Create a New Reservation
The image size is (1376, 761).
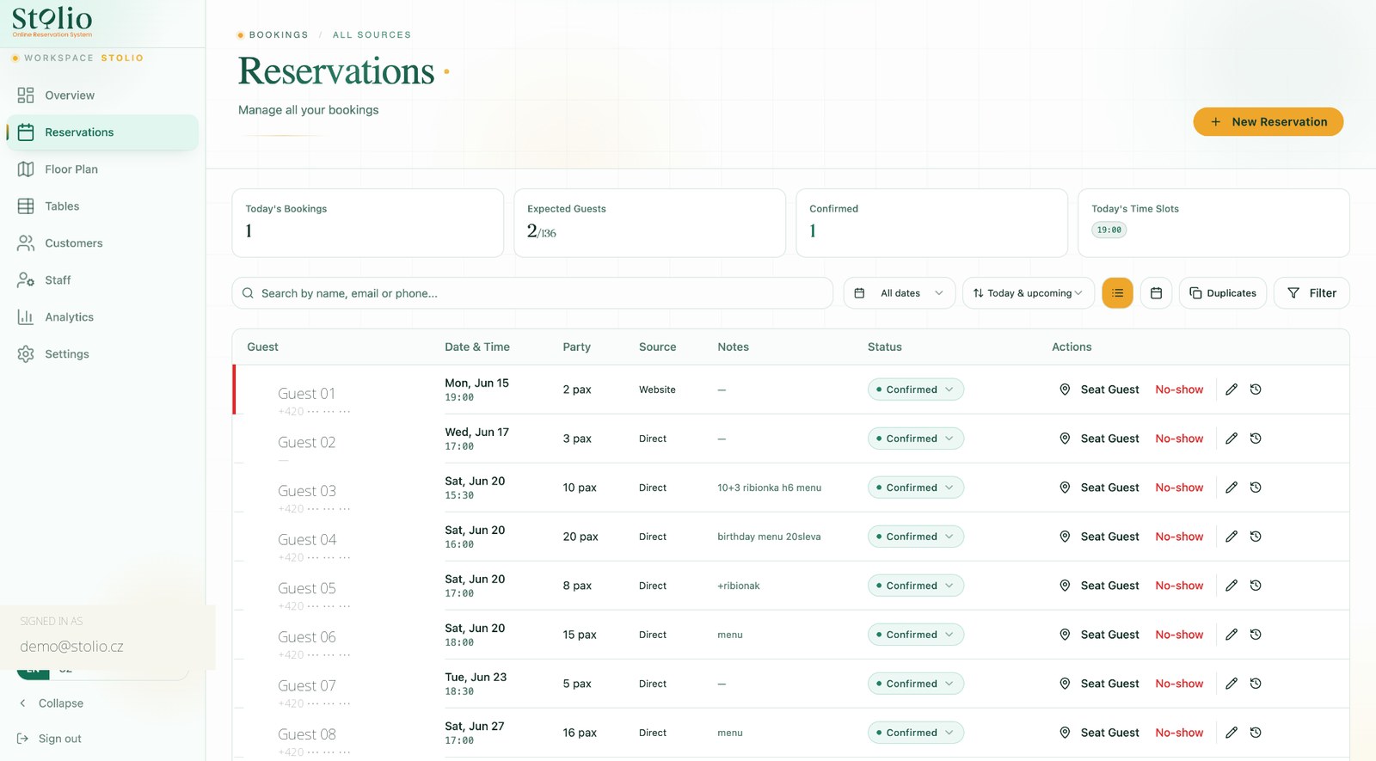[1268, 122]
